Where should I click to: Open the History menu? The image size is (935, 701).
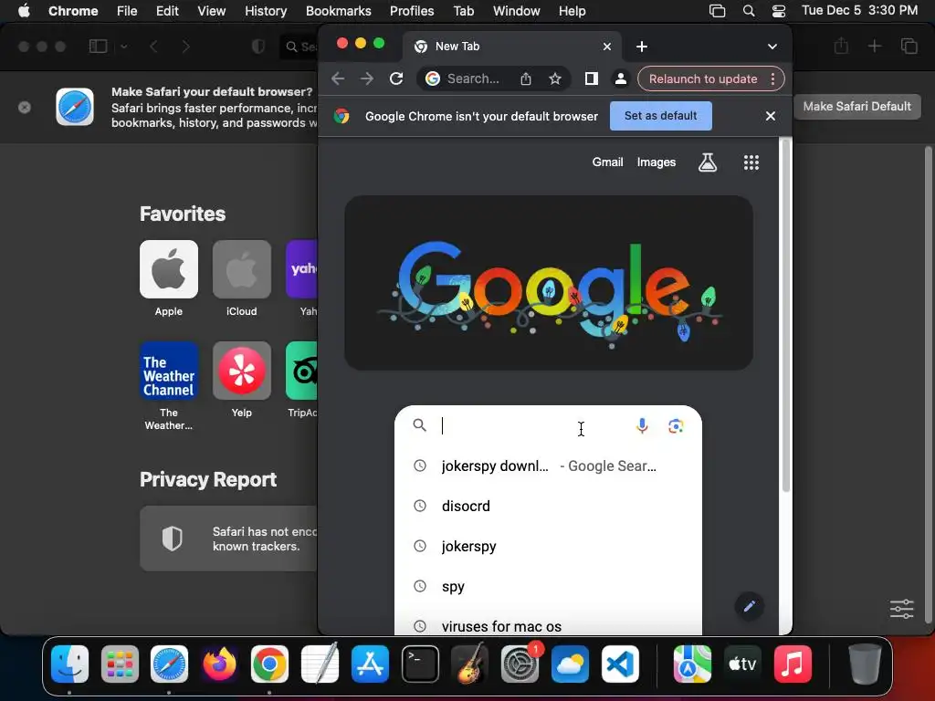click(266, 11)
